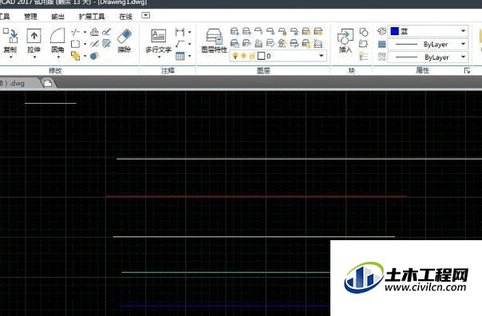Viewport: 482px width, 316px height.
Task: Toggle the layer freeze sun icon
Action: (243, 56)
